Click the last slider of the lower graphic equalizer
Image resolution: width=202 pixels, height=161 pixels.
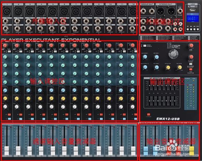tap(175, 101)
